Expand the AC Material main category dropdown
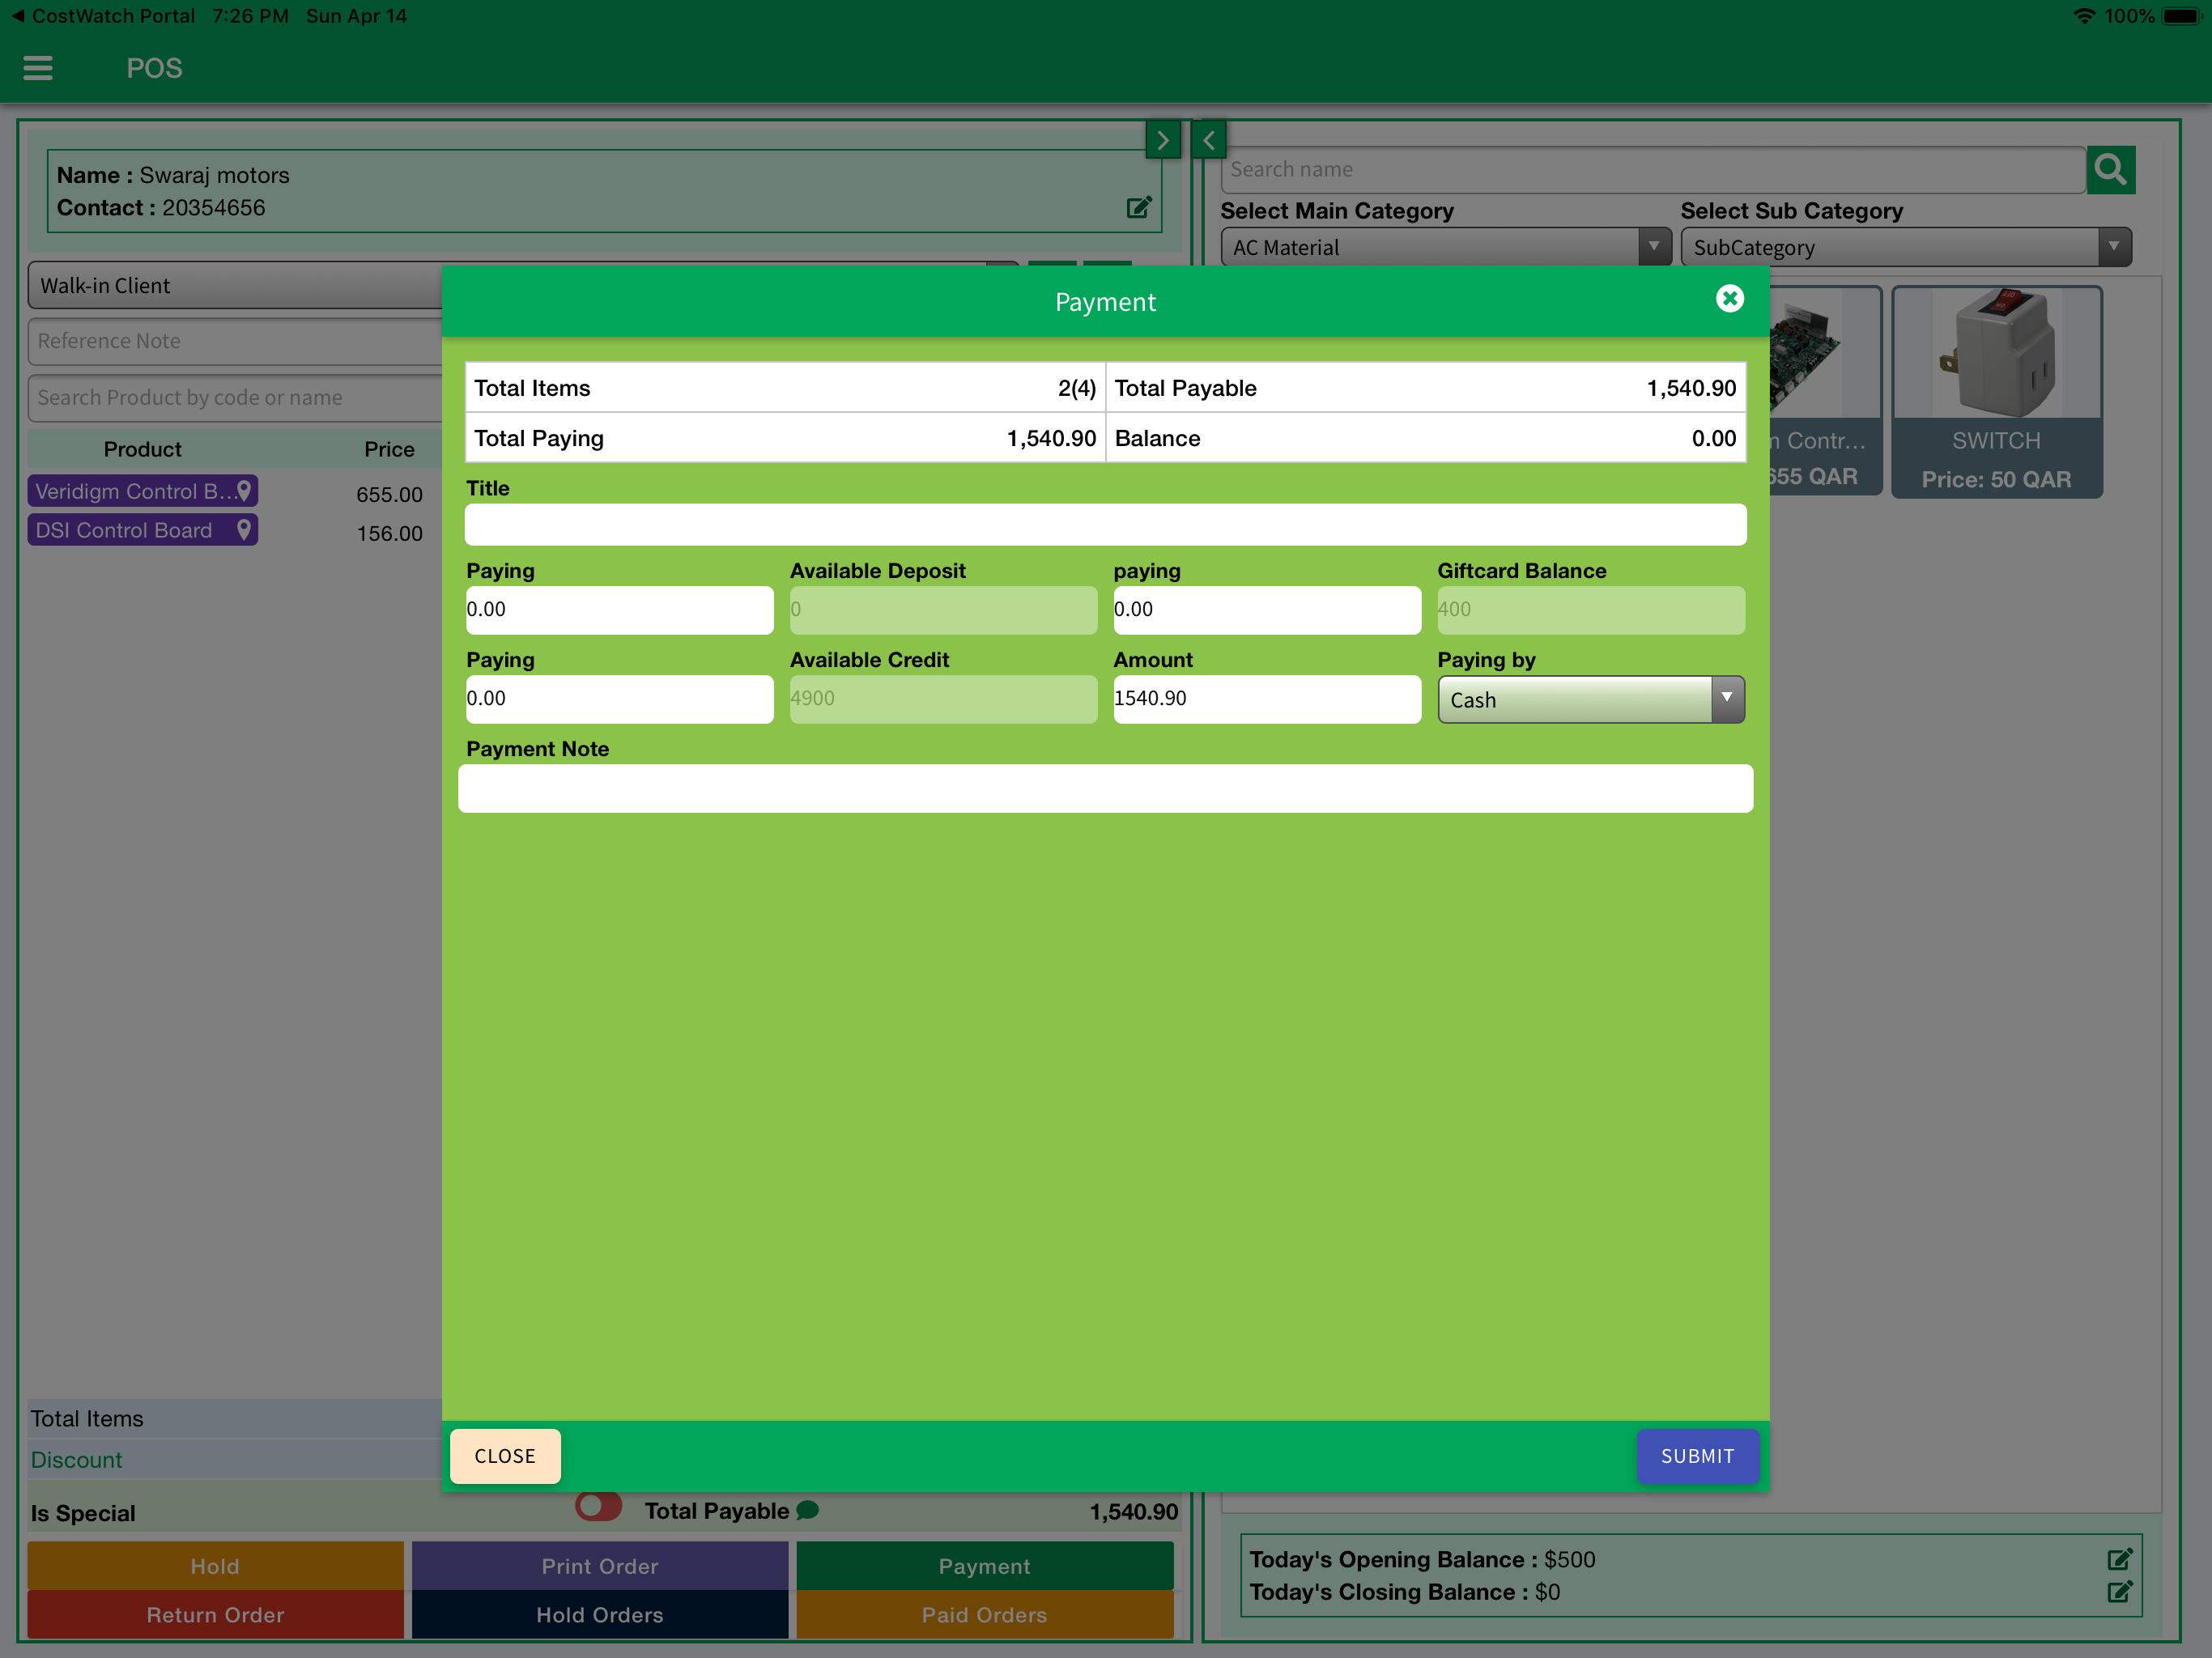The width and height of the screenshot is (2212, 1658). pyautogui.click(x=1445, y=247)
